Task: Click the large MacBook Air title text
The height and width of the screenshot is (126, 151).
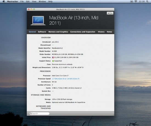Action: [x=74, y=20]
